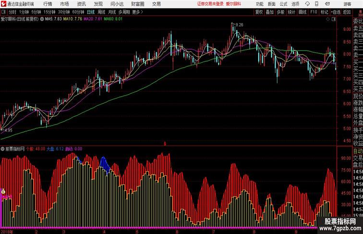
Task: Open the 公式 menu
Action: tap(283, 4)
